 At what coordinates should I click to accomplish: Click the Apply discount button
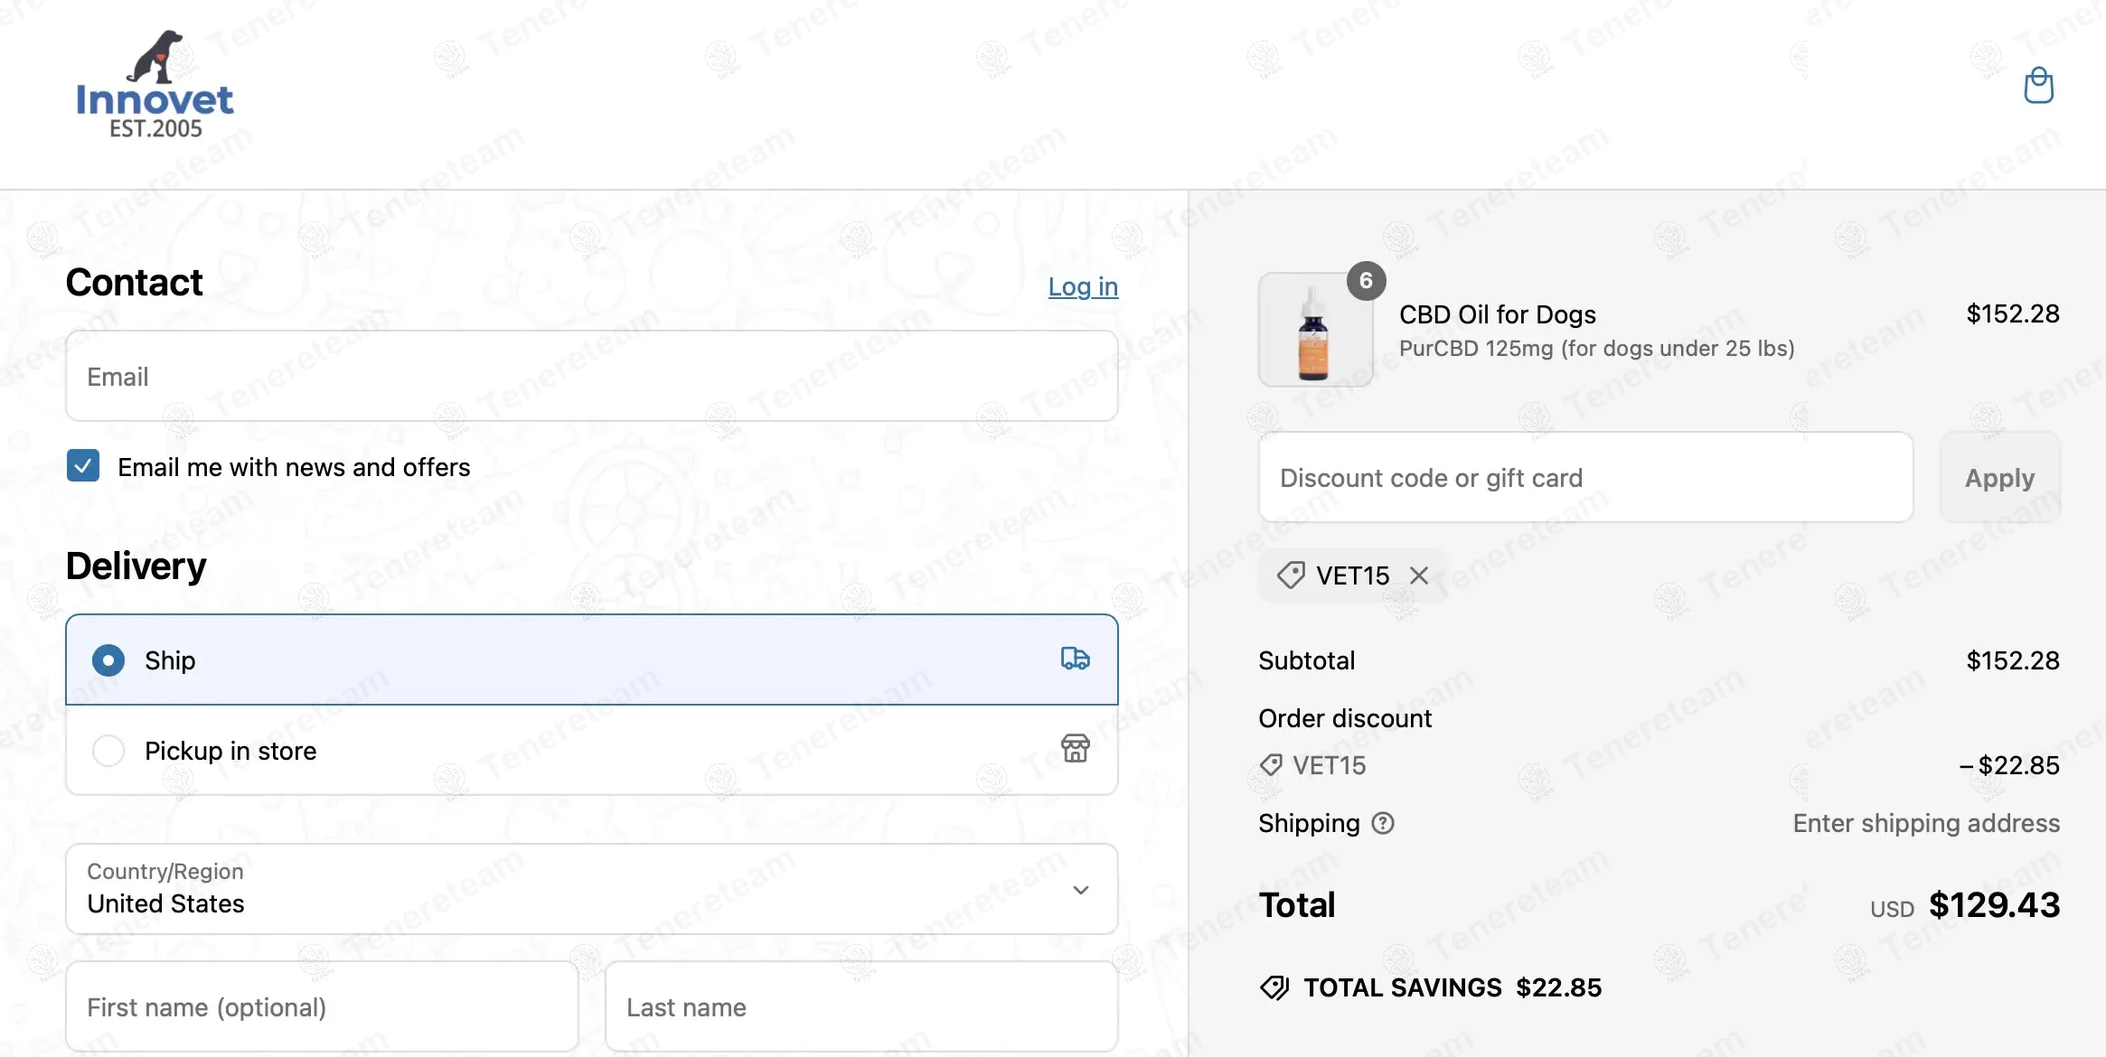[x=2000, y=477]
